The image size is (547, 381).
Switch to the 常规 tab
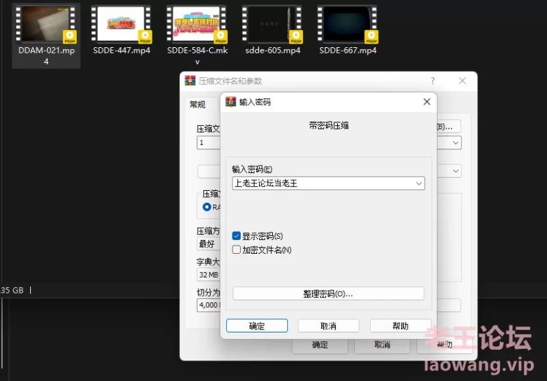tap(198, 105)
